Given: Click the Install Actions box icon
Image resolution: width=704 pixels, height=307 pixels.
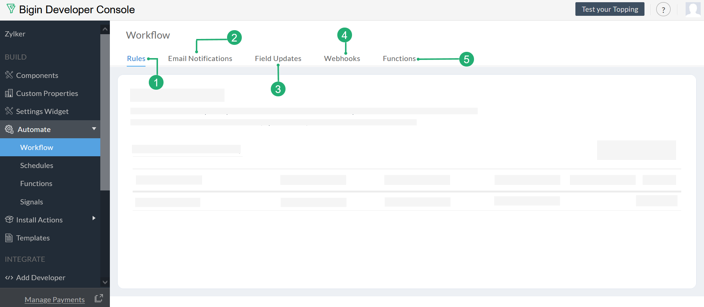Looking at the screenshot, I should [9, 219].
